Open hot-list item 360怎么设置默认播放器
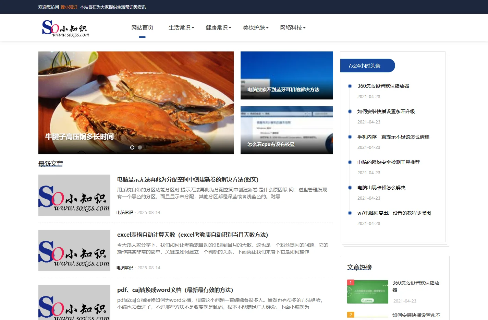The image size is (488, 320). point(416,286)
